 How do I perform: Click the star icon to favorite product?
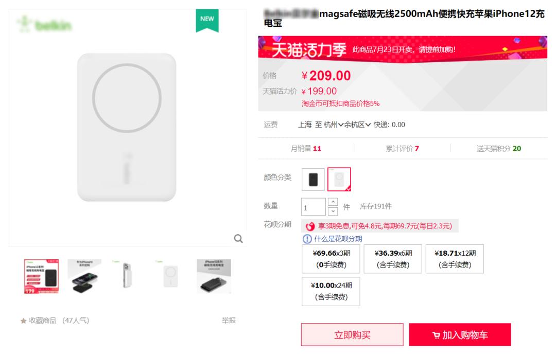click(23, 321)
